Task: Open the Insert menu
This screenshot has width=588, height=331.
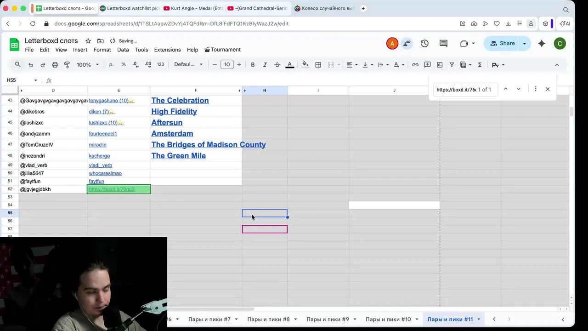Action: (x=80, y=50)
